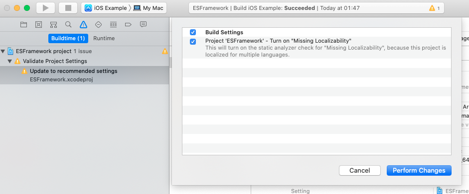Open the Find navigator magnifier icon
This screenshot has height=194, width=469.
68,25
